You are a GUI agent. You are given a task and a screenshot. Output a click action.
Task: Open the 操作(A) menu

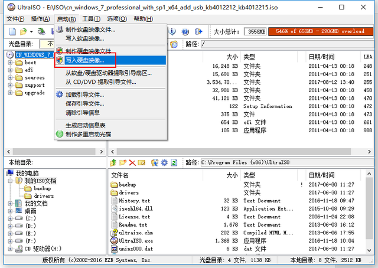[40, 19]
